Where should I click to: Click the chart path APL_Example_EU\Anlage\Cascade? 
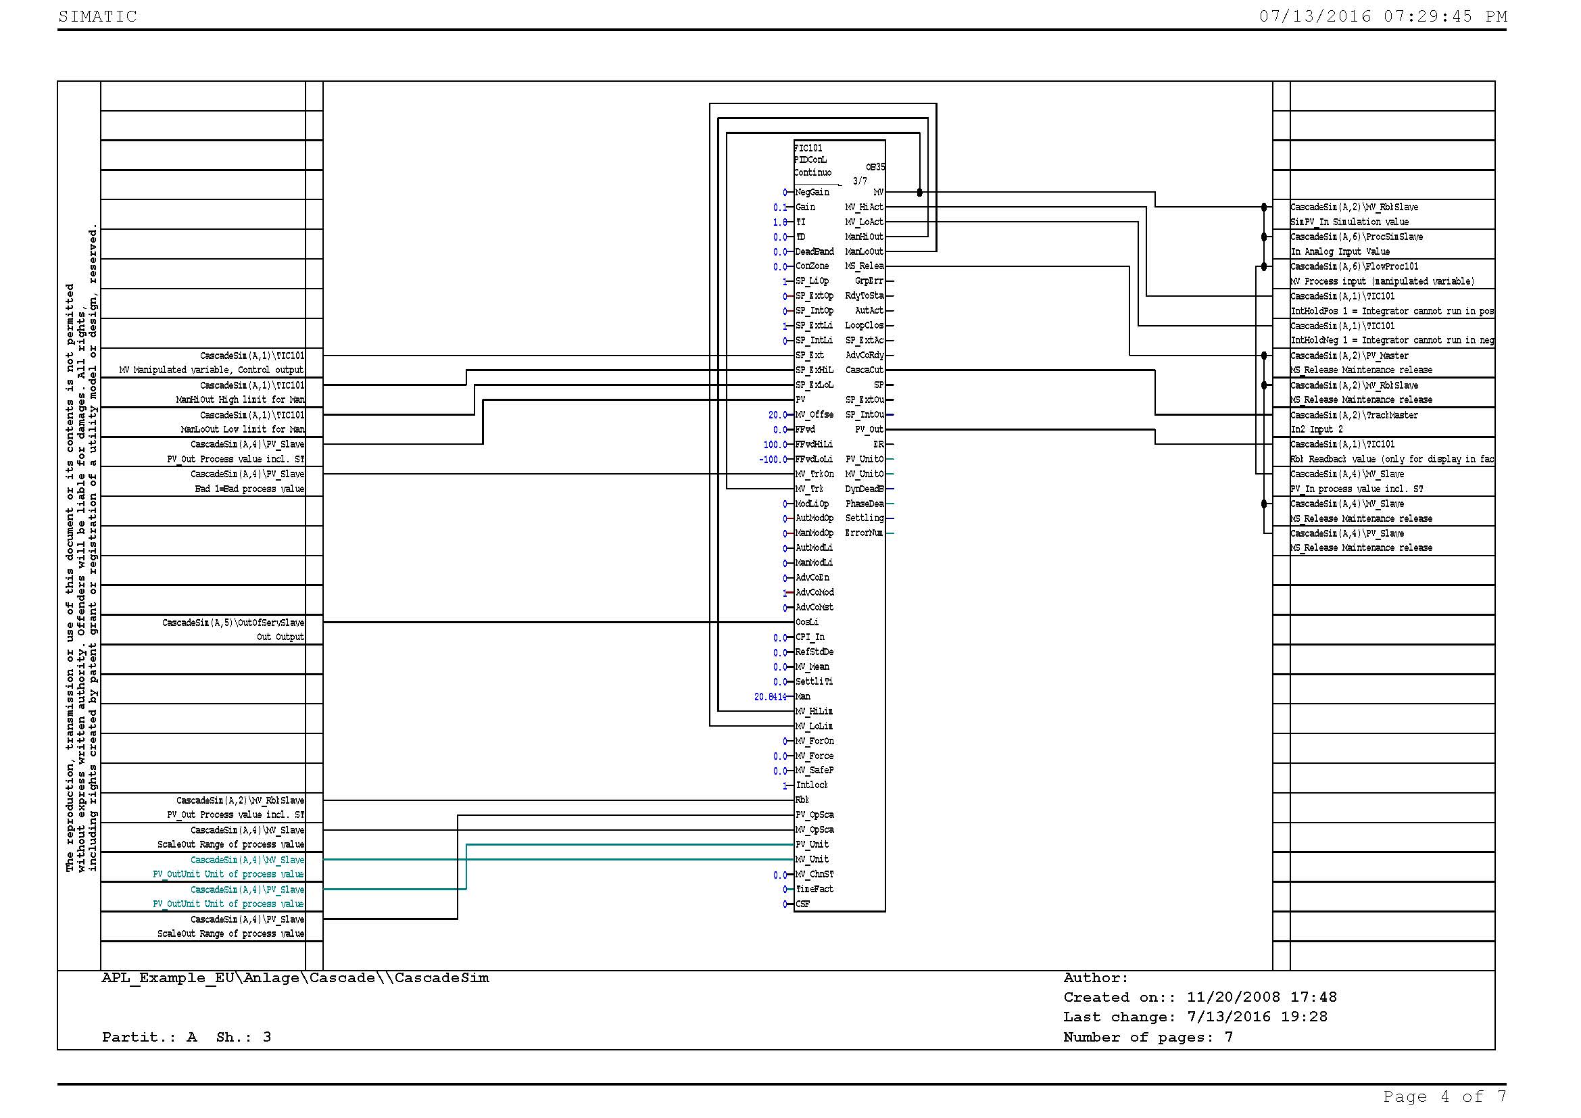tap(295, 978)
